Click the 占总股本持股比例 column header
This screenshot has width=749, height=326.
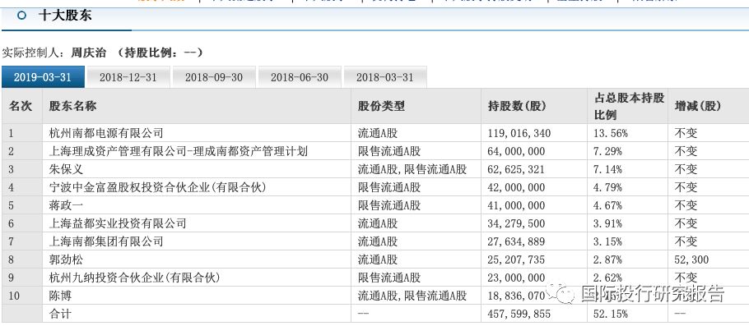click(629, 106)
